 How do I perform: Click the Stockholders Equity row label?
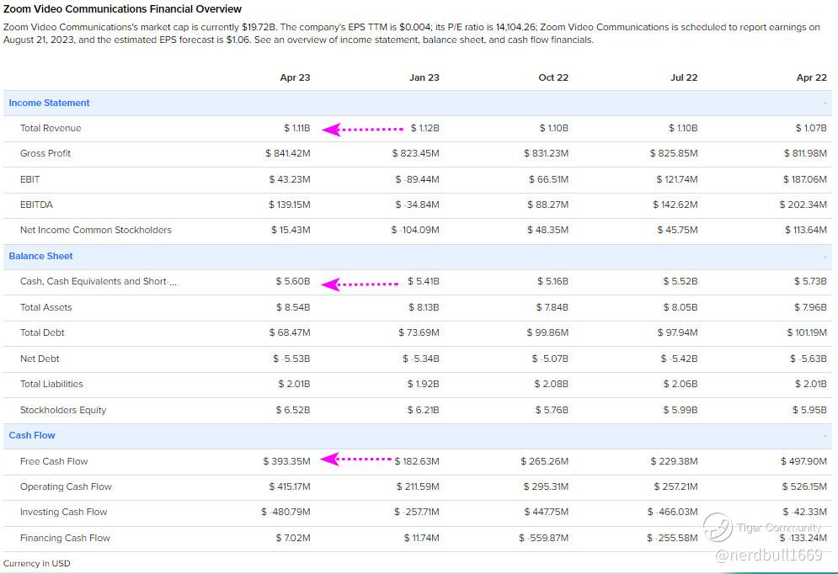click(63, 410)
